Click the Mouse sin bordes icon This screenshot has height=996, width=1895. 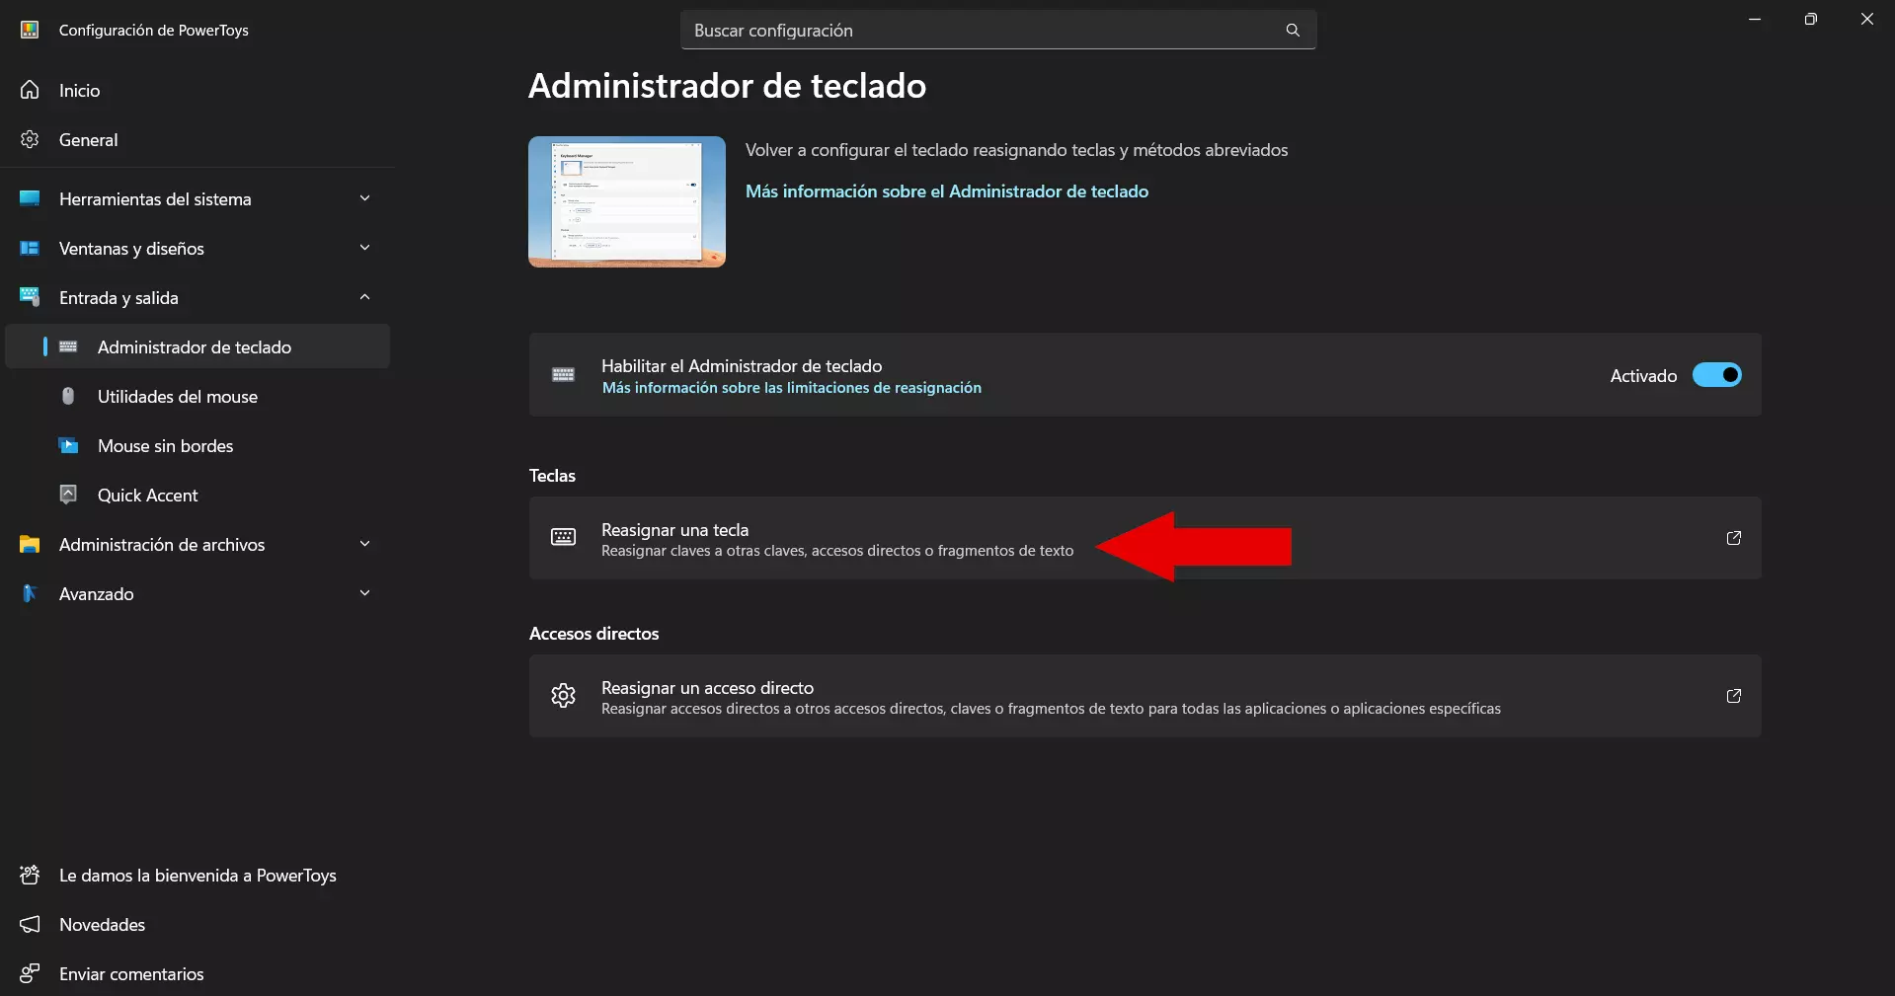click(x=68, y=445)
